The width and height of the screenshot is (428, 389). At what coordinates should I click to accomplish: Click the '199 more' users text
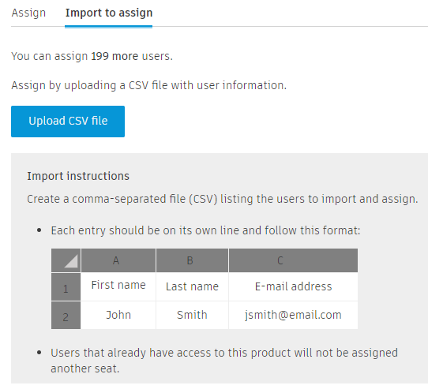coord(115,56)
